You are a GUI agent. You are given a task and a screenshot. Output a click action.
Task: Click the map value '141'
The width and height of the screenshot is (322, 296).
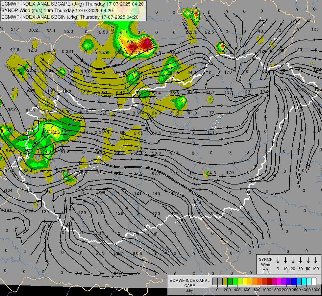point(211,133)
